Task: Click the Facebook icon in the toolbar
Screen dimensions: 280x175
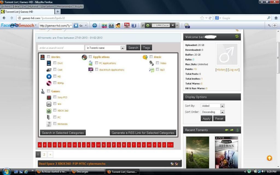Action: point(134,25)
